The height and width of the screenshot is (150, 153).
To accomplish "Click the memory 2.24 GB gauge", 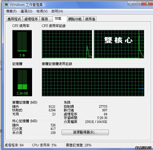I will (22, 82).
